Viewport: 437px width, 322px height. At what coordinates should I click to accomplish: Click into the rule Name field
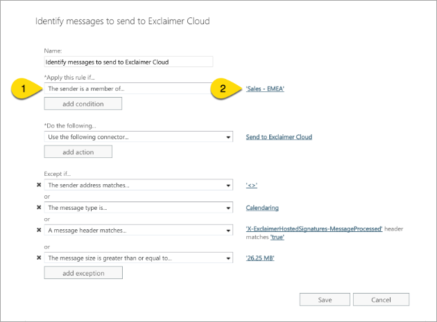[128, 62]
